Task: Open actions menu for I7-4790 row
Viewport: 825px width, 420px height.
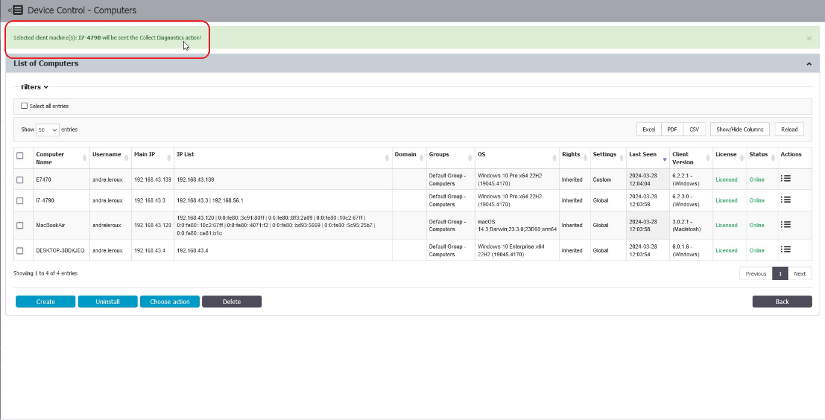Action: 786,200
